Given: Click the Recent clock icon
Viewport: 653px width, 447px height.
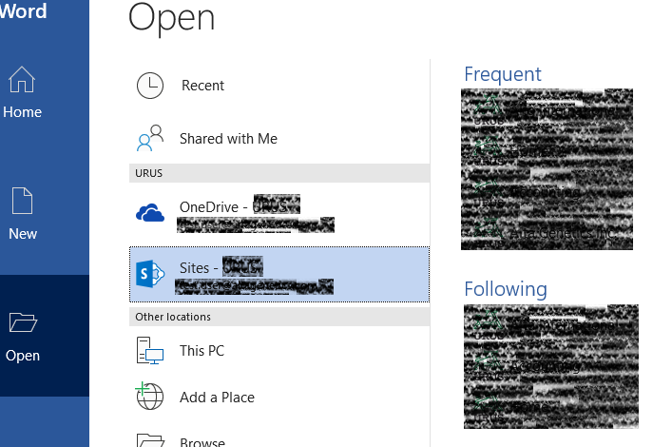Looking at the screenshot, I should pyautogui.click(x=150, y=86).
